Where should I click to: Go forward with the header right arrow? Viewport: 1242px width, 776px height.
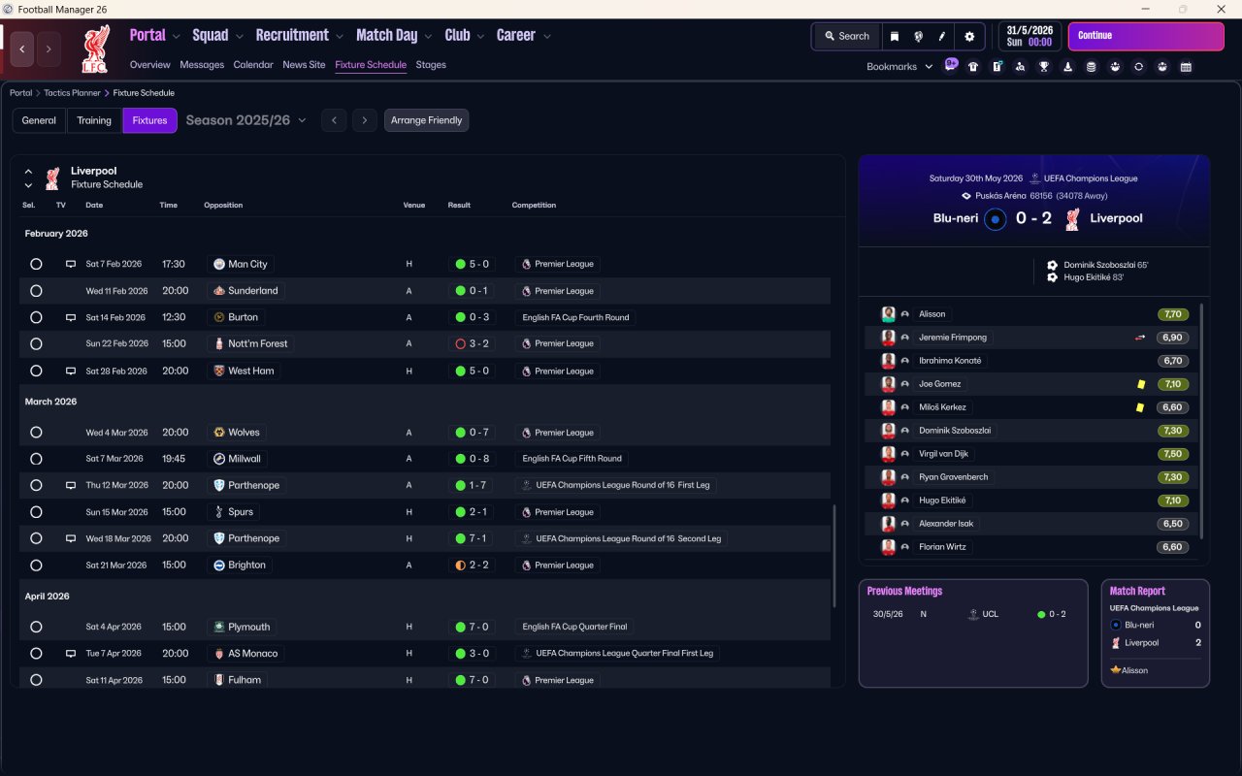pyautogui.click(x=49, y=49)
